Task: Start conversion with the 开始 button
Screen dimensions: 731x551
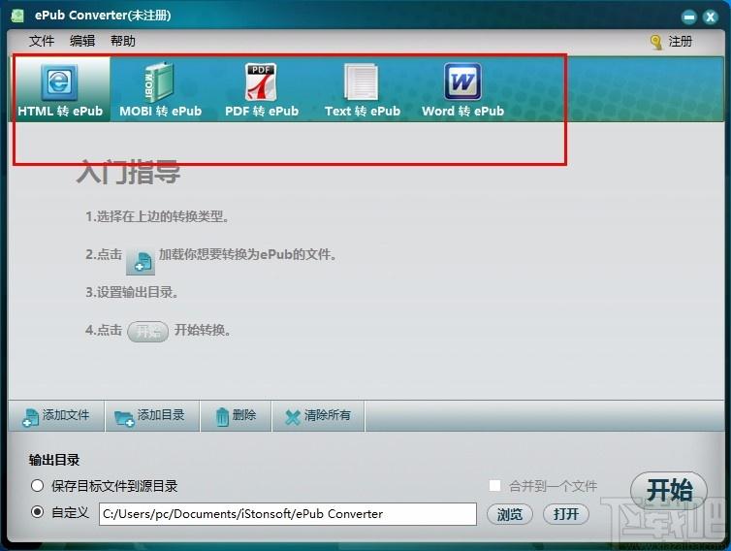Action: coord(669,491)
